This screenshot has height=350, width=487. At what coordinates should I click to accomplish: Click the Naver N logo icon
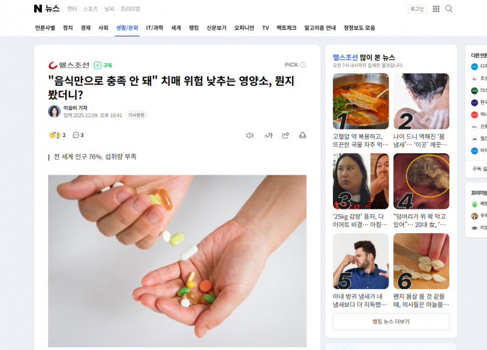(38, 9)
